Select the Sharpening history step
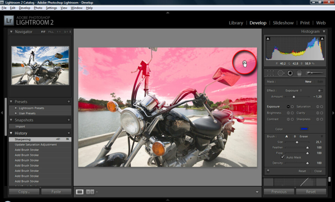This screenshot has width=335, height=202. [x=40, y=139]
